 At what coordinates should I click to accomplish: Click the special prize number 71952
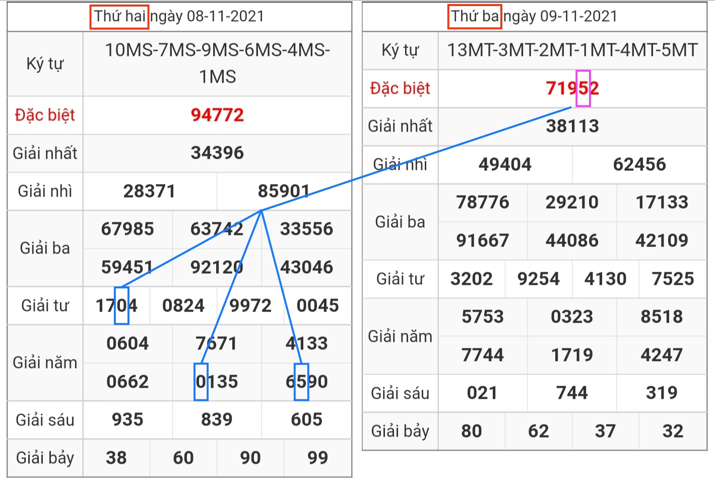click(x=573, y=89)
